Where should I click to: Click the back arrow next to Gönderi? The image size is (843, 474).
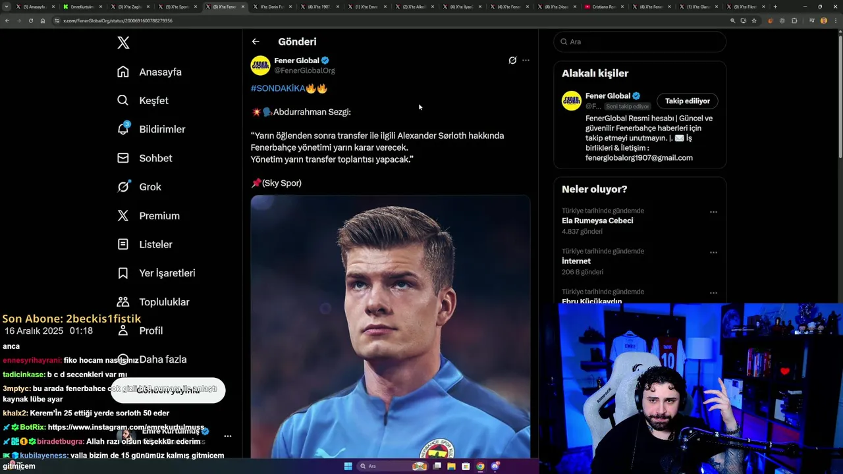coord(256,41)
